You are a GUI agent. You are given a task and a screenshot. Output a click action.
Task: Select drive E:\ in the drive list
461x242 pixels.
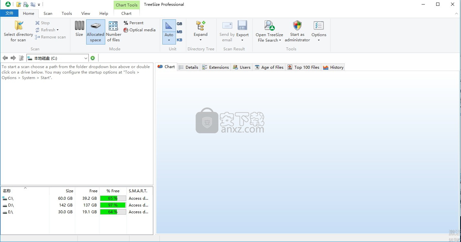(8, 212)
